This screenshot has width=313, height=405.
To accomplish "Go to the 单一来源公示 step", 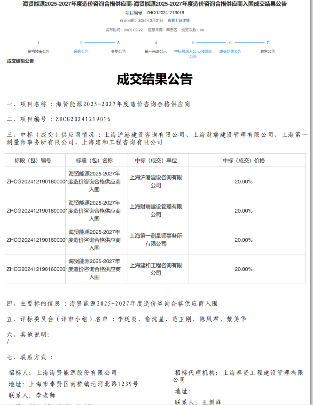I will click(x=156, y=51).
